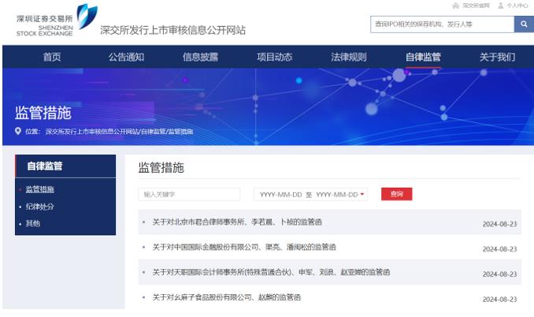Open the 信息披露 menu item
Image resolution: width=534 pixels, height=317 pixels.
(x=200, y=57)
